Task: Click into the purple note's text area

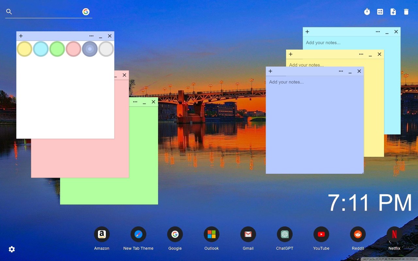Action: pyautogui.click(x=315, y=125)
